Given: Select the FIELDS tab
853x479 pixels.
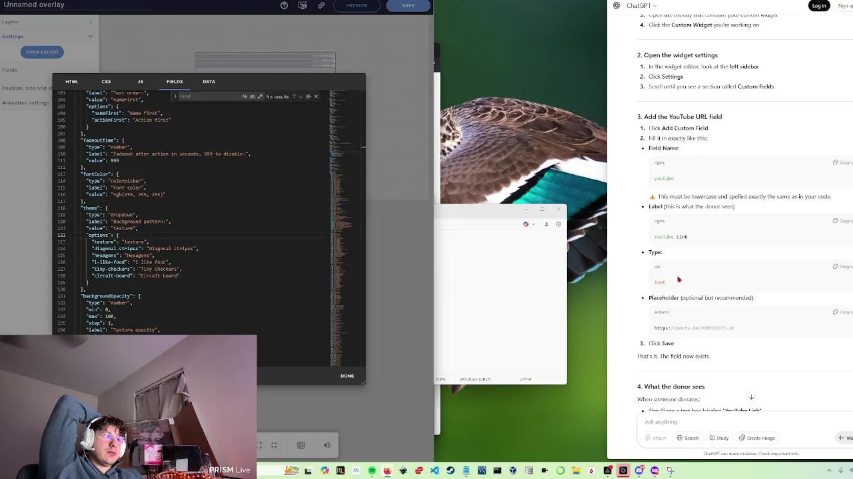Looking at the screenshot, I should [175, 82].
